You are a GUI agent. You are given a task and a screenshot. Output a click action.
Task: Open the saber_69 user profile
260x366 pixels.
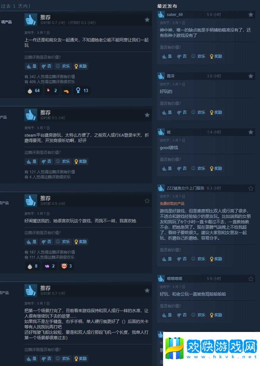[175, 15]
